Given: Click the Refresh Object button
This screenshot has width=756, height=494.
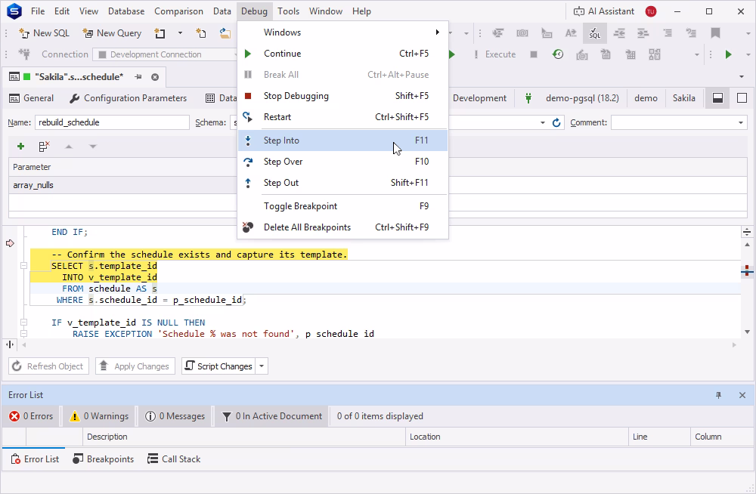Looking at the screenshot, I should click(x=48, y=366).
